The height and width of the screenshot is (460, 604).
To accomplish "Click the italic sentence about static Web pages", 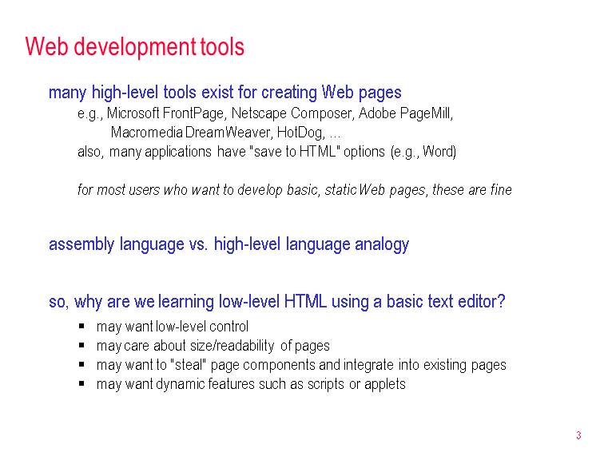I will [294, 190].
